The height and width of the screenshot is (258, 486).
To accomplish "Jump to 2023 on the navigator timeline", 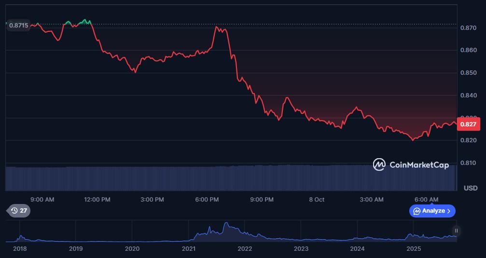I will pos(301,249).
